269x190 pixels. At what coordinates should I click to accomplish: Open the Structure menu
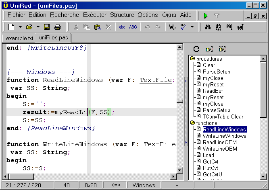coord(122,15)
